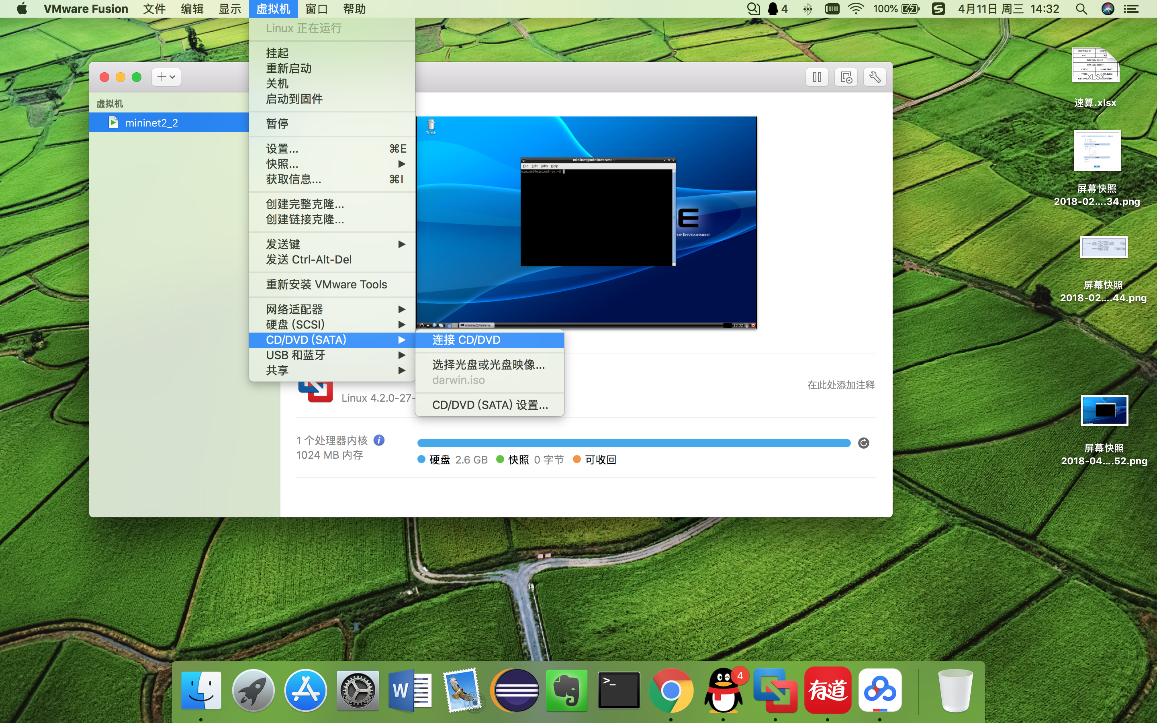Click the pause VM toolbar icon
Image resolution: width=1157 pixels, height=723 pixels.
817,77
